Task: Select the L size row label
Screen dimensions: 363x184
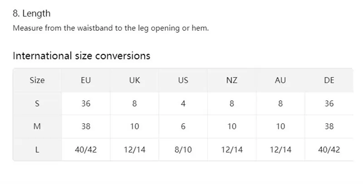Action: 37,150
